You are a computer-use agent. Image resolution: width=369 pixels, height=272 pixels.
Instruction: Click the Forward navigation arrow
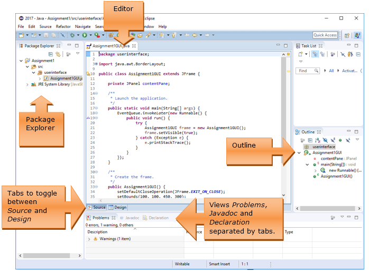tap(207, 35)
